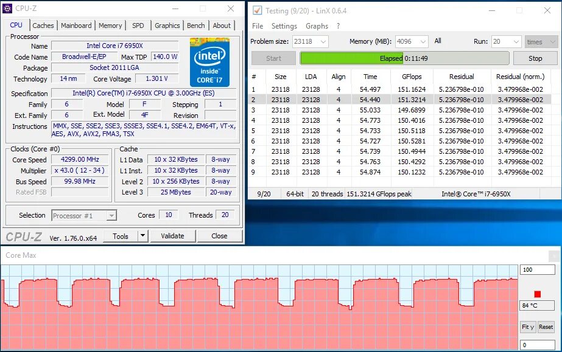562x352 pixels.
Task: Open the SPD tab
Action: [138, 26]
